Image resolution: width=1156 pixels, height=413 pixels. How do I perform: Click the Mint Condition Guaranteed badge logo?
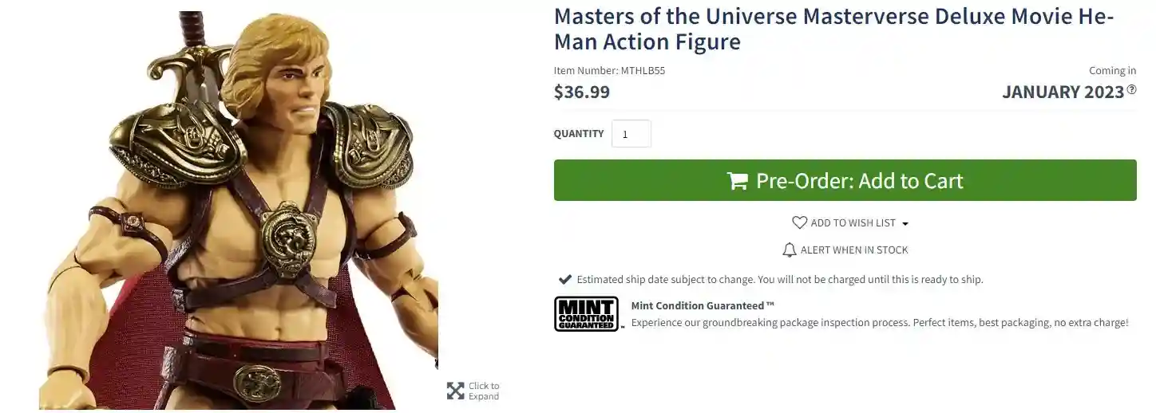tap(586, 314)
